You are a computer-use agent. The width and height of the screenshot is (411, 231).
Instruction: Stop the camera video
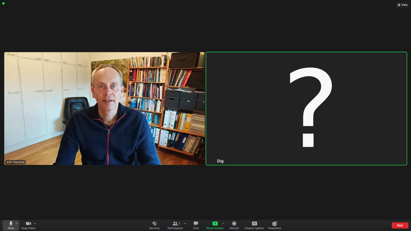(28, 225)
